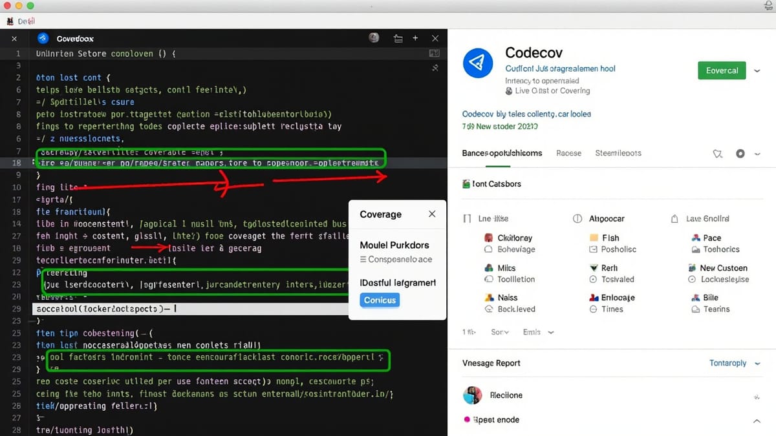776x436 pixels.
Task: Click the '7 d9 New stoder 20220' green text
Action: coord(499,127)
